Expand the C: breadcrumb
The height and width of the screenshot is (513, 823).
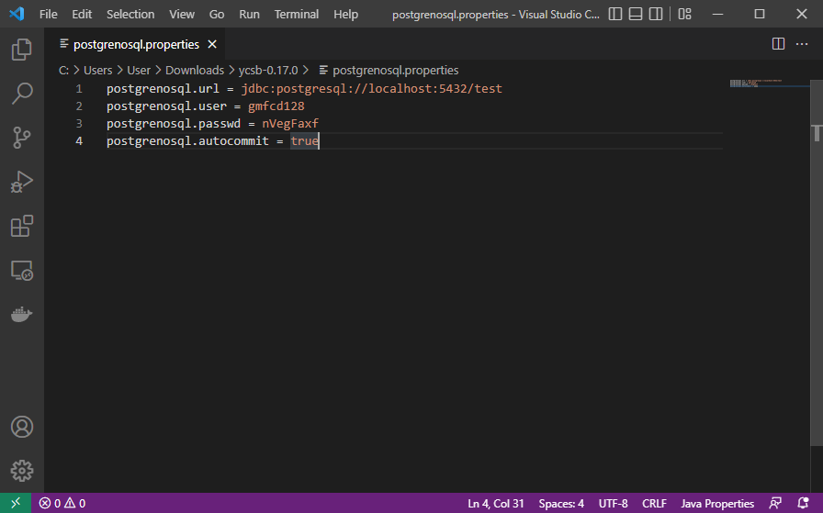[x=63, y=71]
